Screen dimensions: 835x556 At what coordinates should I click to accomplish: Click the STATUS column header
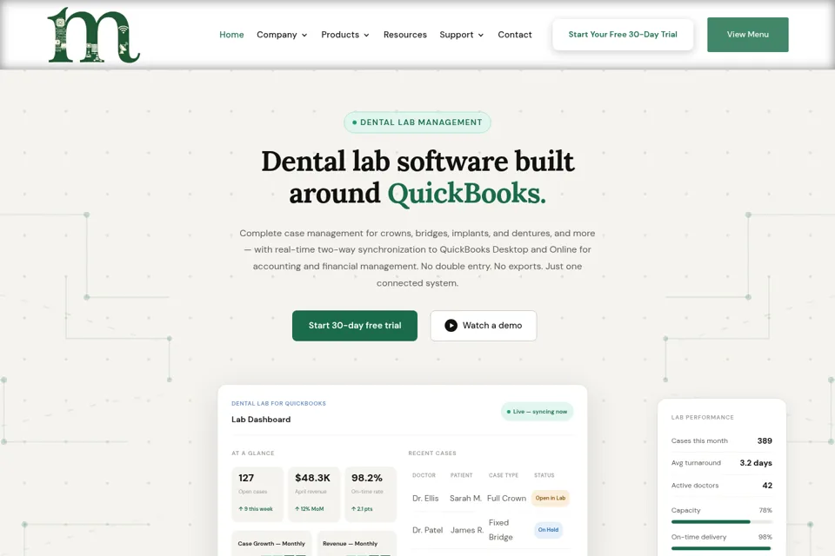pos(544,476)
